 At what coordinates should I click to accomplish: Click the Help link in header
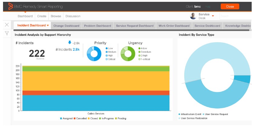[x=208, y=6]
